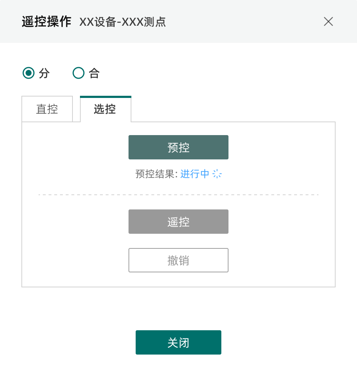Click the 分 option label text
The height and width of the screenshot is (376, 357).
44,73
